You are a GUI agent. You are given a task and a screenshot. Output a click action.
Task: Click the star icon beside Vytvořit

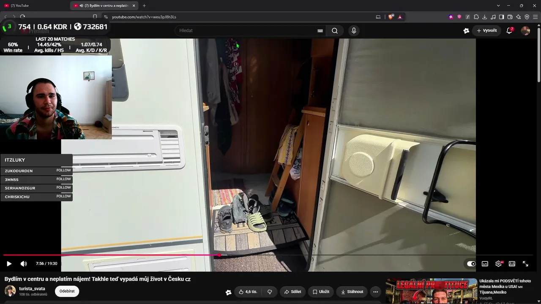click(x=466, y=30)
